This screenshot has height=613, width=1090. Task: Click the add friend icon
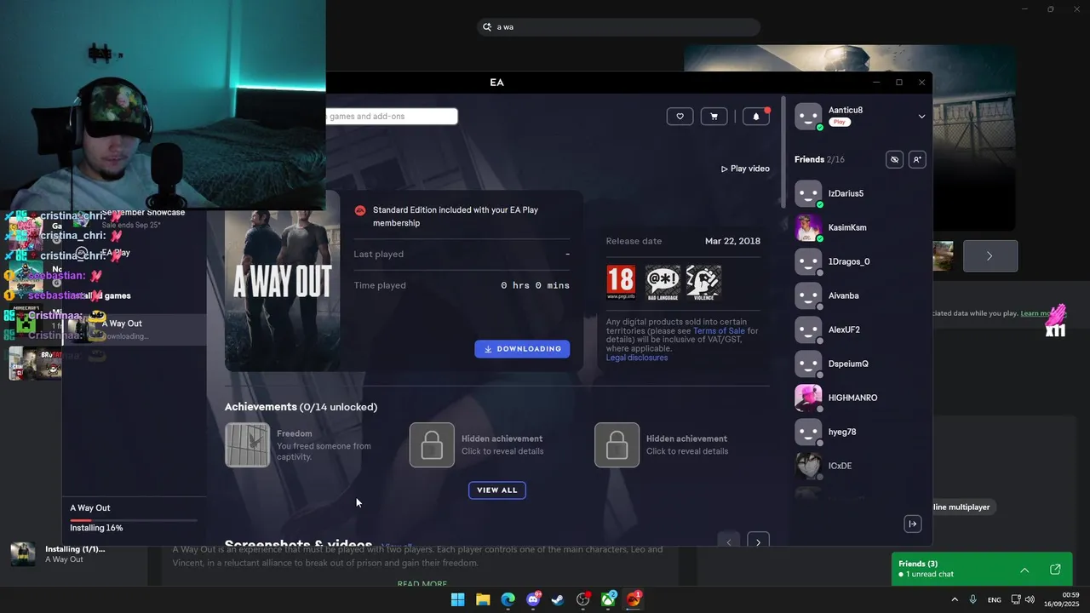click(917, 159)
